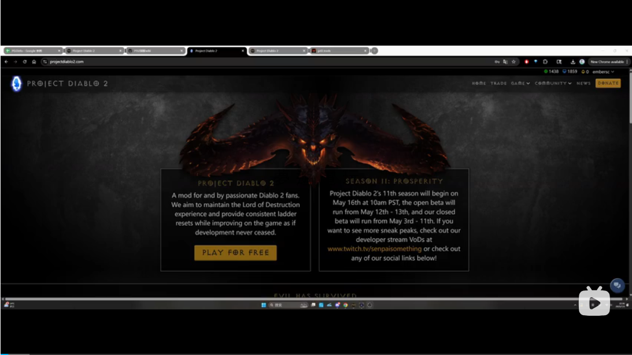View site information icon in address bar
632x355 pixels.
[x=45, y=62]
